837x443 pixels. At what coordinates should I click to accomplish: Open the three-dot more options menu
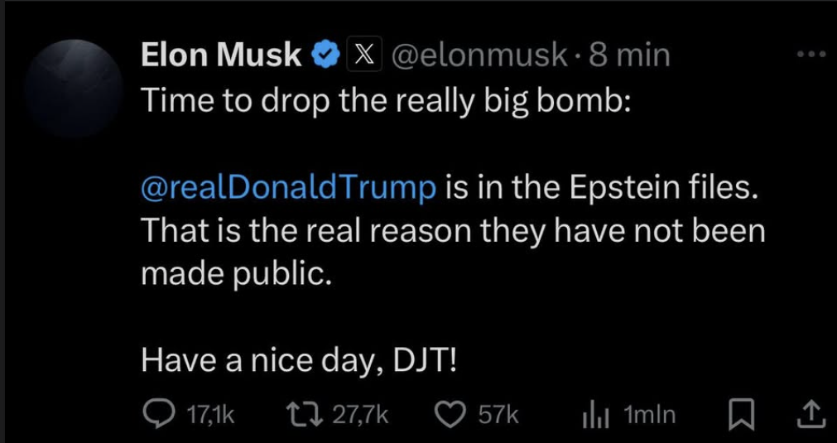pyautogui.click(x=811, y=54)
